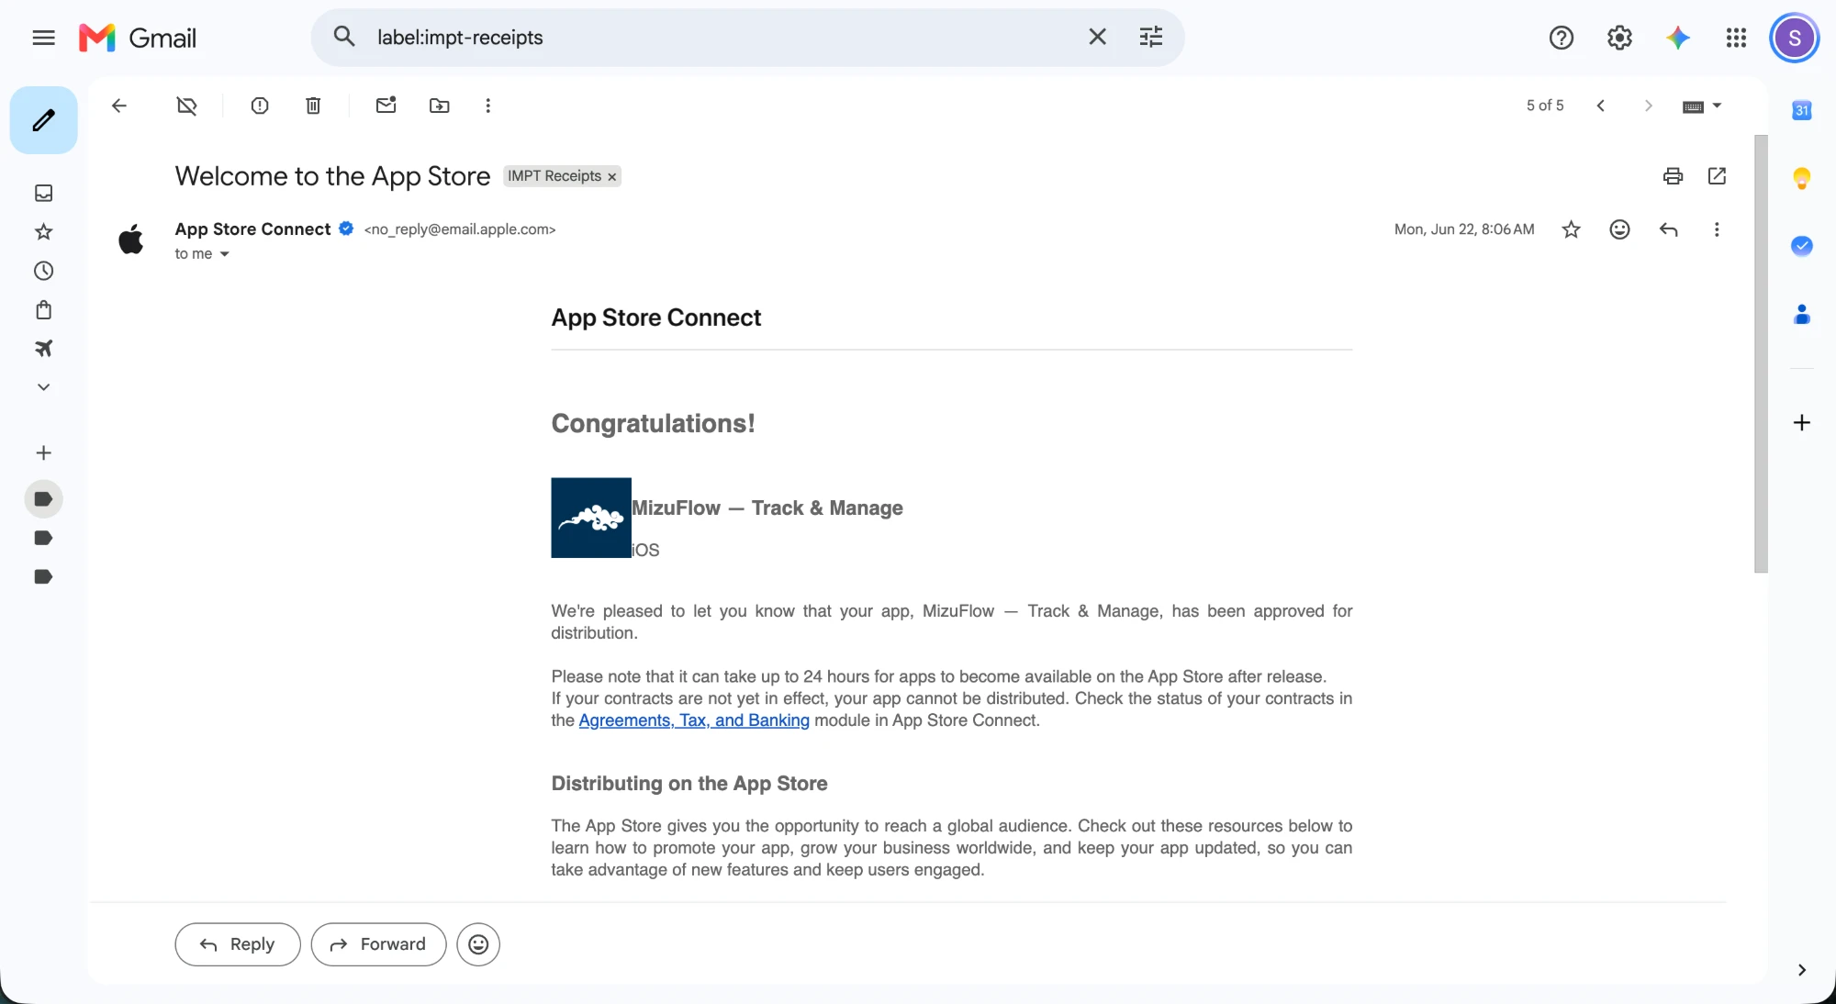
Task: Delete this email with trash icon
Action: [313, 106]
